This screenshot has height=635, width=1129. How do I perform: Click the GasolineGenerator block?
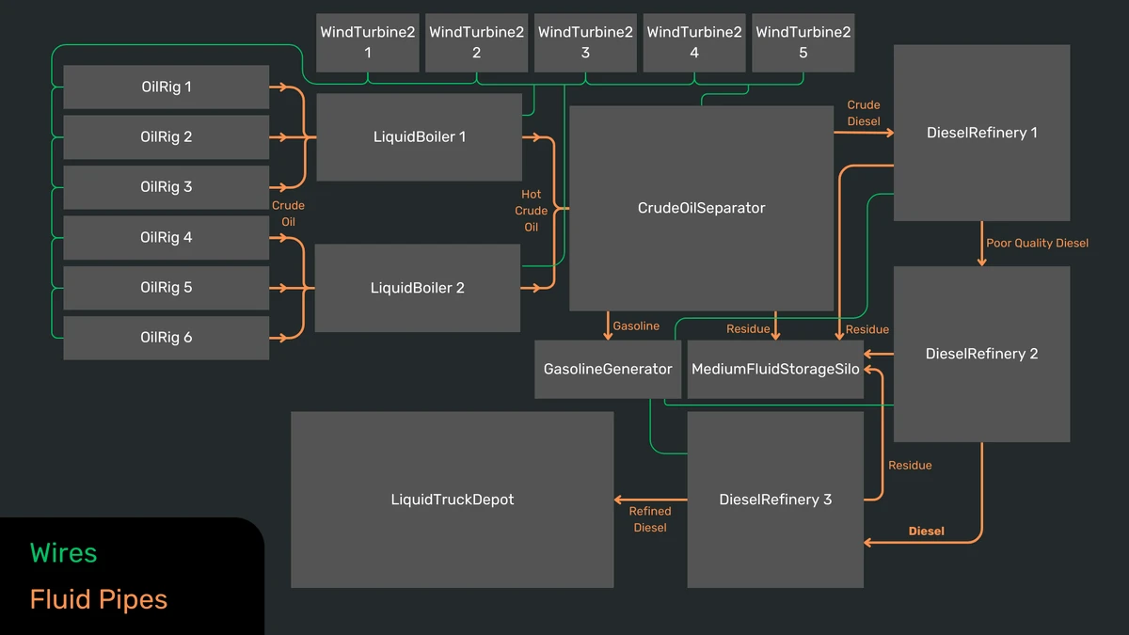coord(607,369)
